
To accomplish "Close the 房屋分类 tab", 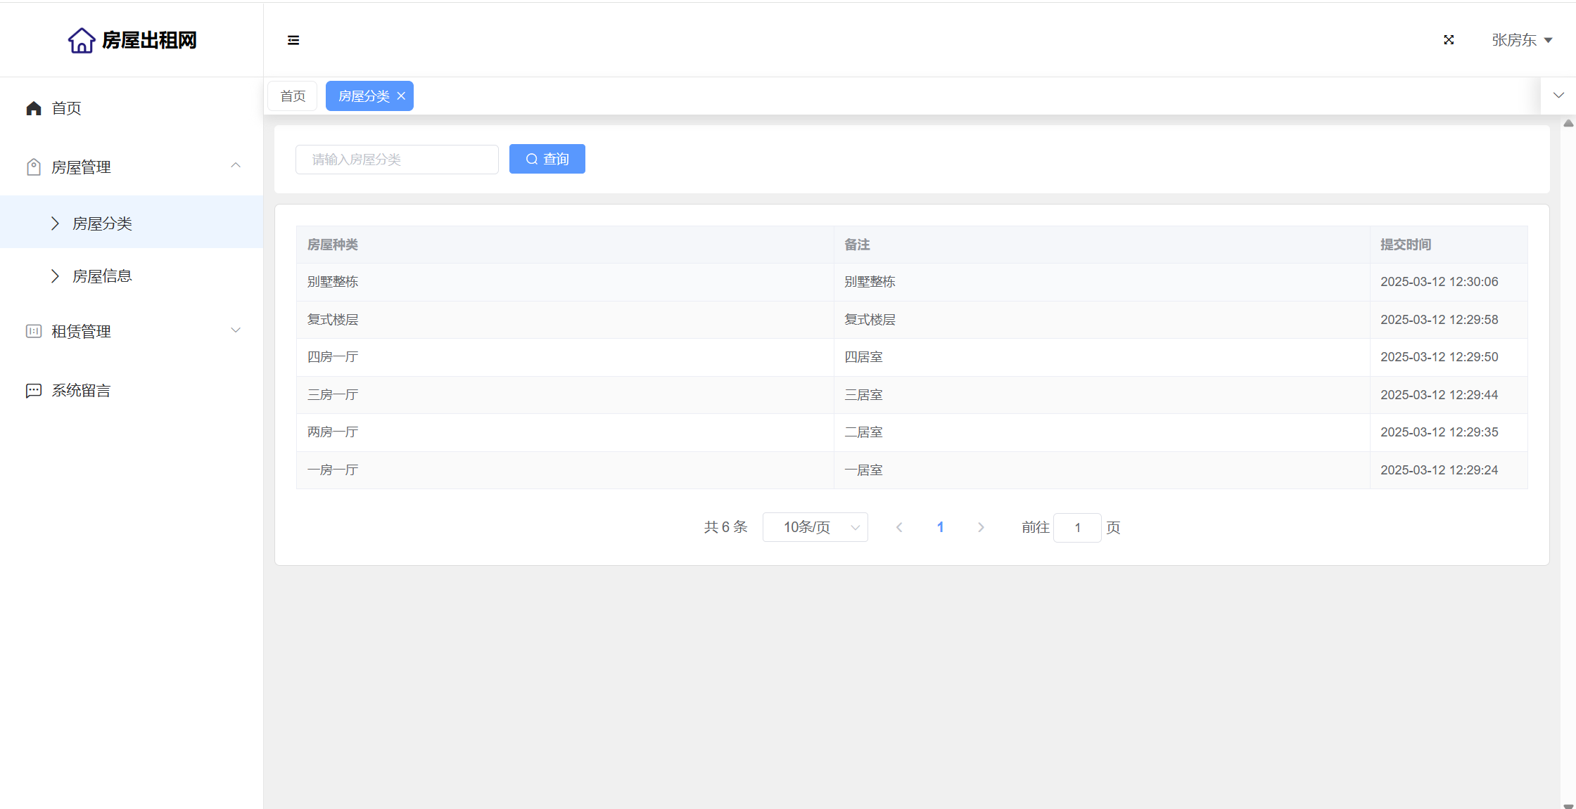I will coord(401,96).
